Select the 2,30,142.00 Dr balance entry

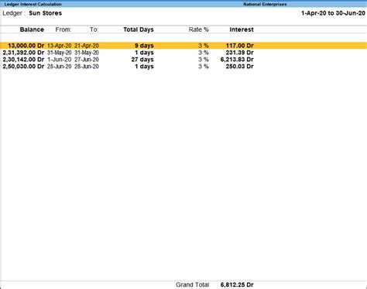click(23, 60)
